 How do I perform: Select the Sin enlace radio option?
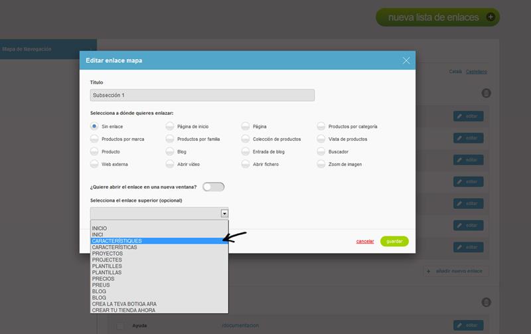(x=94, y=126)
